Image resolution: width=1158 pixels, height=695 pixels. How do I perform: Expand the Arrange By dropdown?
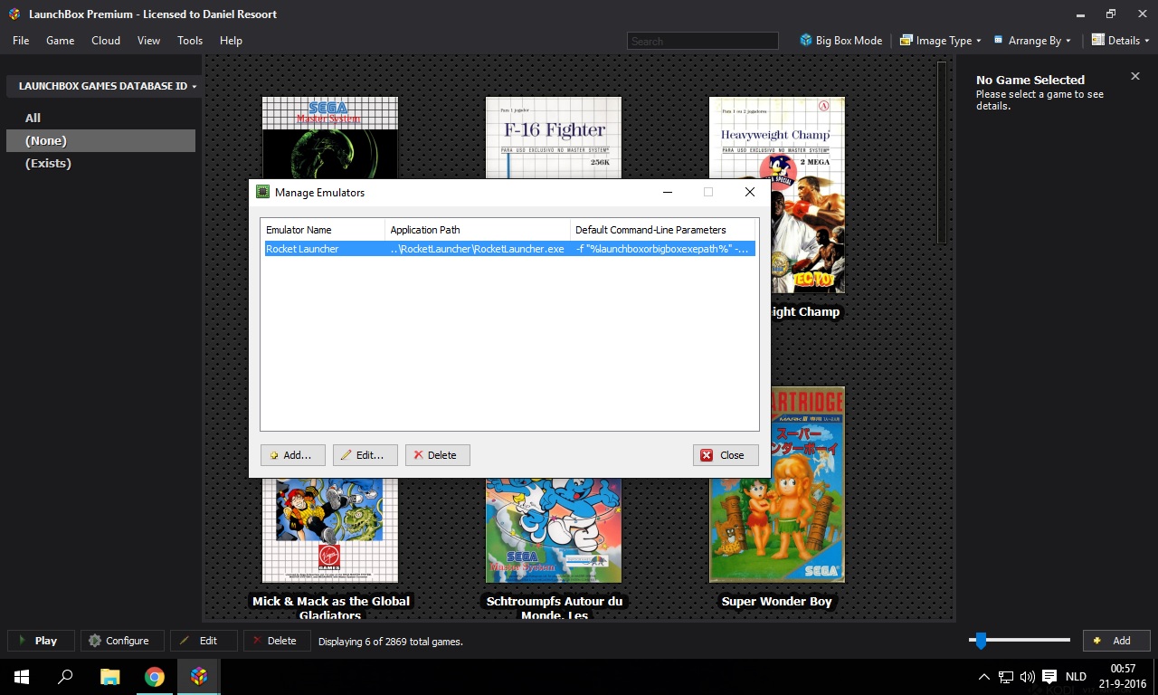(x=1032, y=41)
